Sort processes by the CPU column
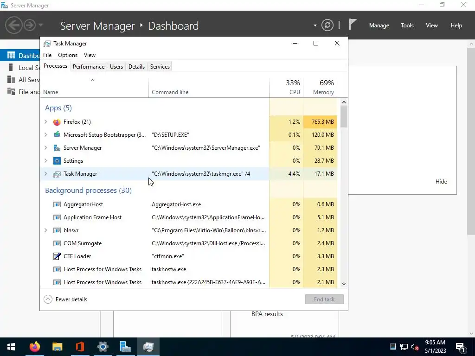This screenshot has height=356, width=475. [286, 88]
